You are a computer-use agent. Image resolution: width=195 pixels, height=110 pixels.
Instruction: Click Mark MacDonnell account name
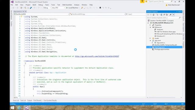click(x=174, y=5)
